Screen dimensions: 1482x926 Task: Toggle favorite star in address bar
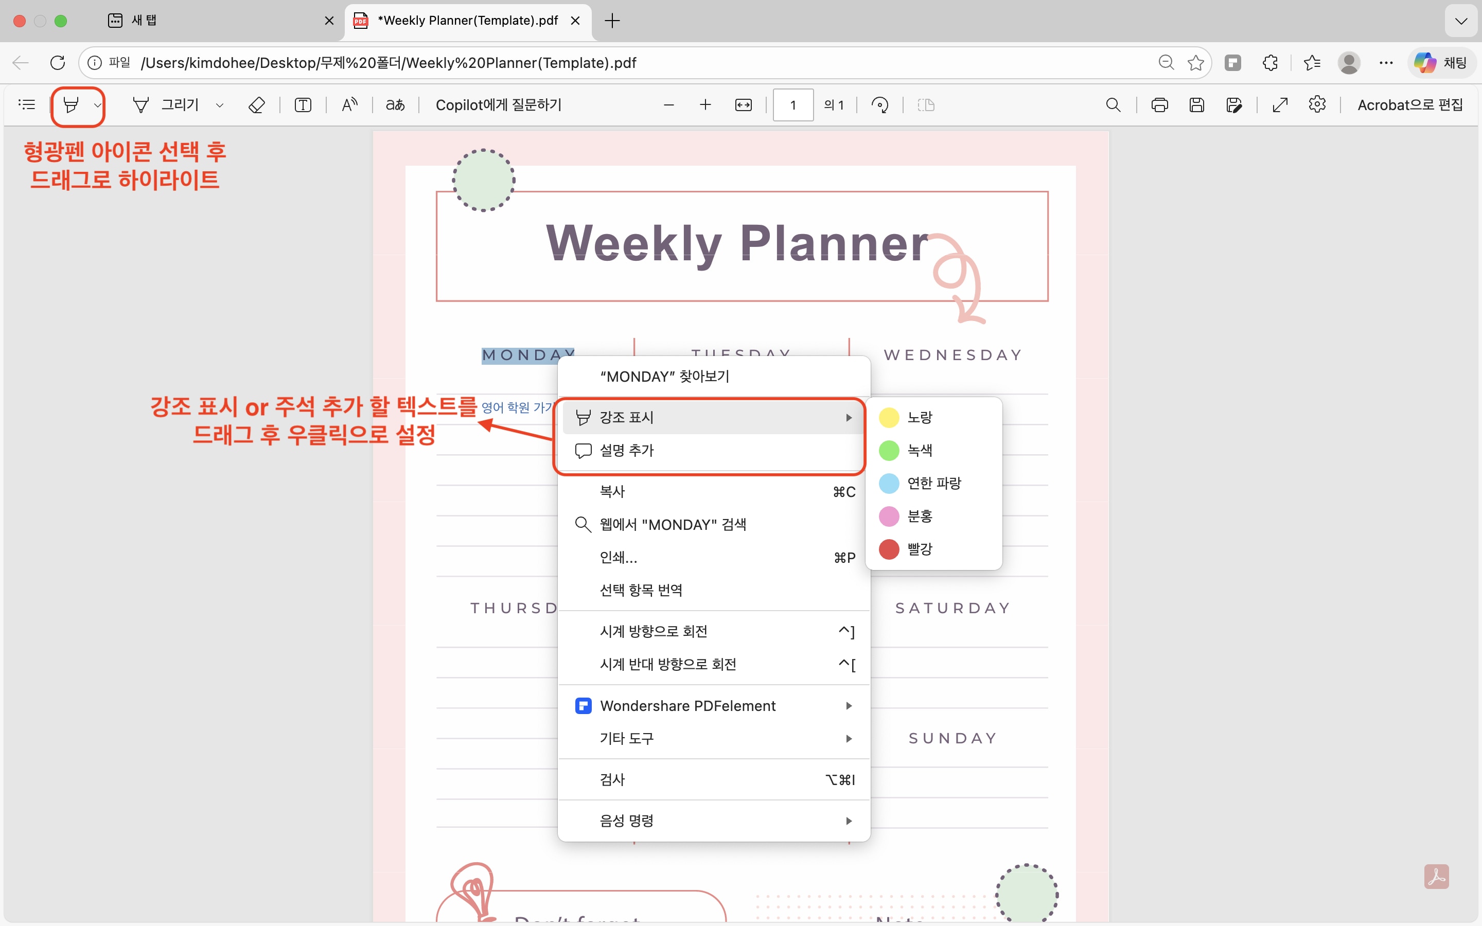[x=1195, y=62]
